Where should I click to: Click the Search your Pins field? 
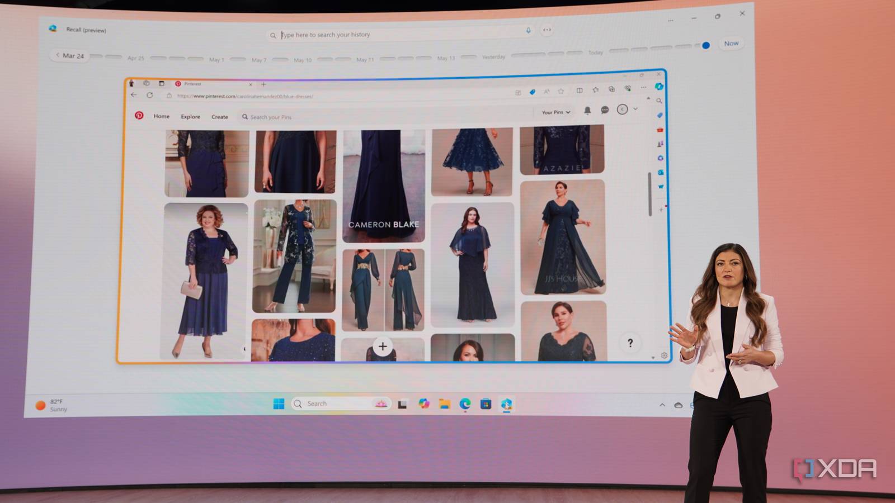[x=385, y=117]
